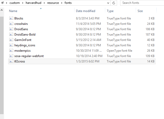This screenshot has width=164, height=119.
Task: Click the tf2cross font file icon
Action: 11,61
